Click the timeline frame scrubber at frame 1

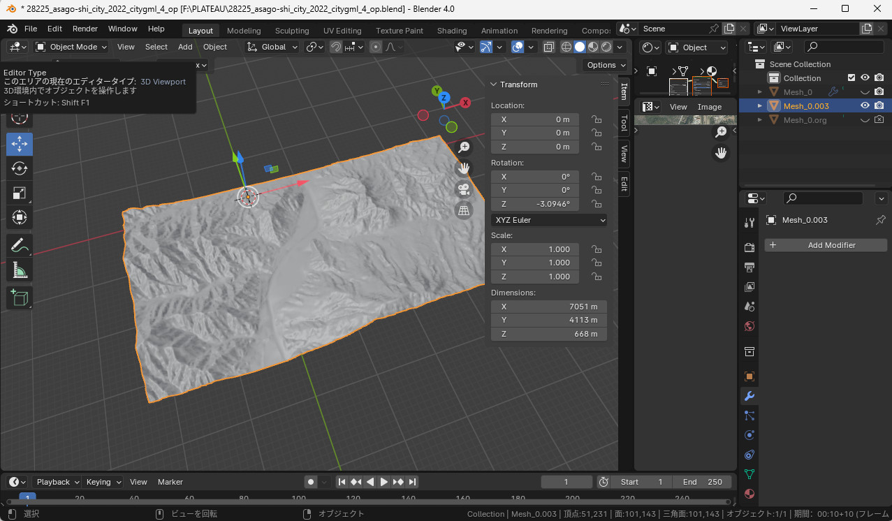[x=27, y=497]
